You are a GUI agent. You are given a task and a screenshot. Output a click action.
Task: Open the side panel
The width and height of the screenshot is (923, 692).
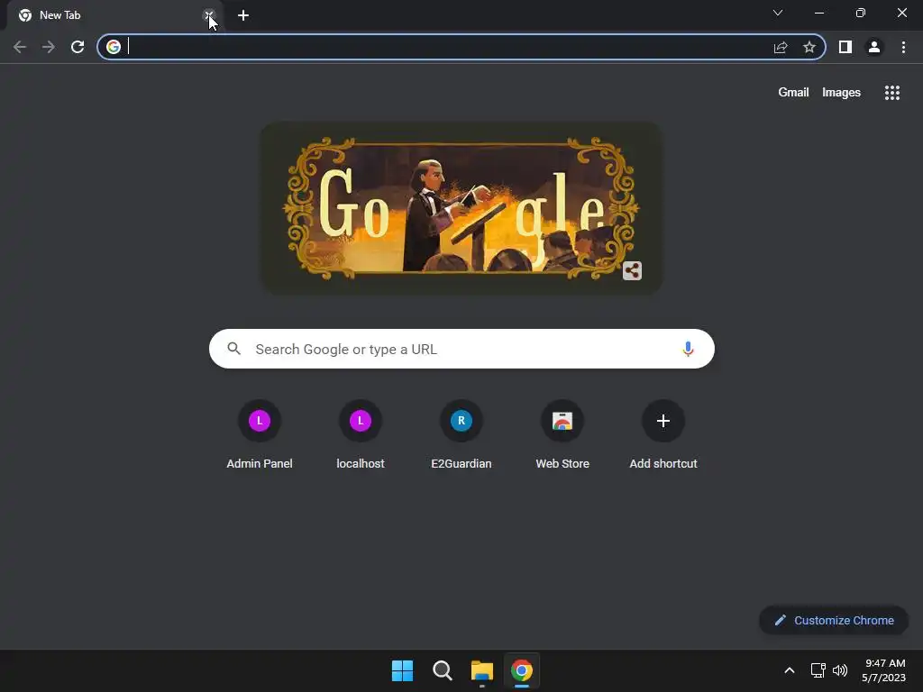point(845,47)
